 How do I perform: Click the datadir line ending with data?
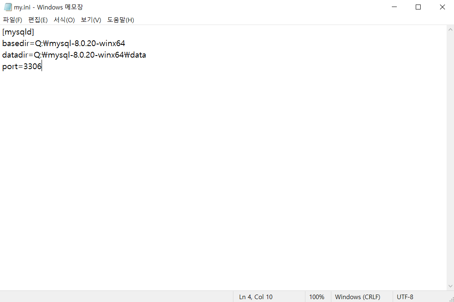click(x=74, y=55)
